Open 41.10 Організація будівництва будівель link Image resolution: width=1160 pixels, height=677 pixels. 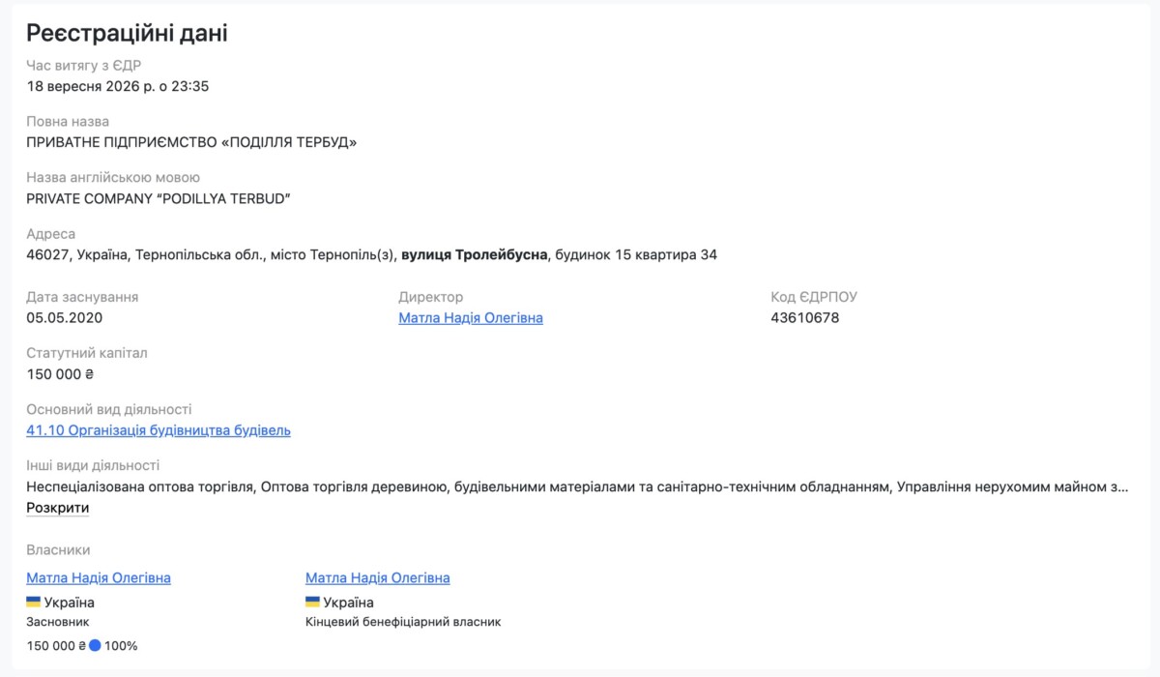[159, 430]
